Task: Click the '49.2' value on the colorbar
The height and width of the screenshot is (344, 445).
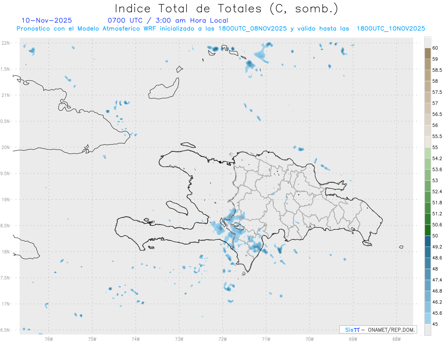Action: point(437,247)
